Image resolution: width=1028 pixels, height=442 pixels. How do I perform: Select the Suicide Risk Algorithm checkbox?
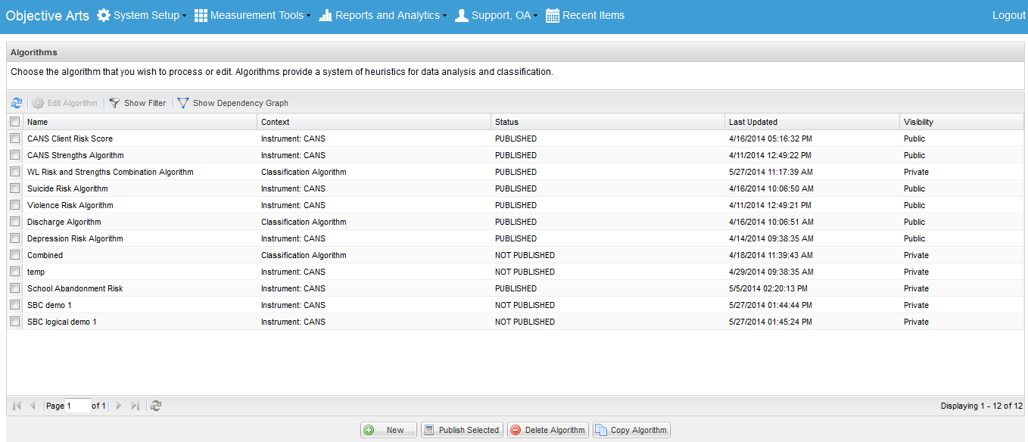pyautogui.click(x=15, y=188)
